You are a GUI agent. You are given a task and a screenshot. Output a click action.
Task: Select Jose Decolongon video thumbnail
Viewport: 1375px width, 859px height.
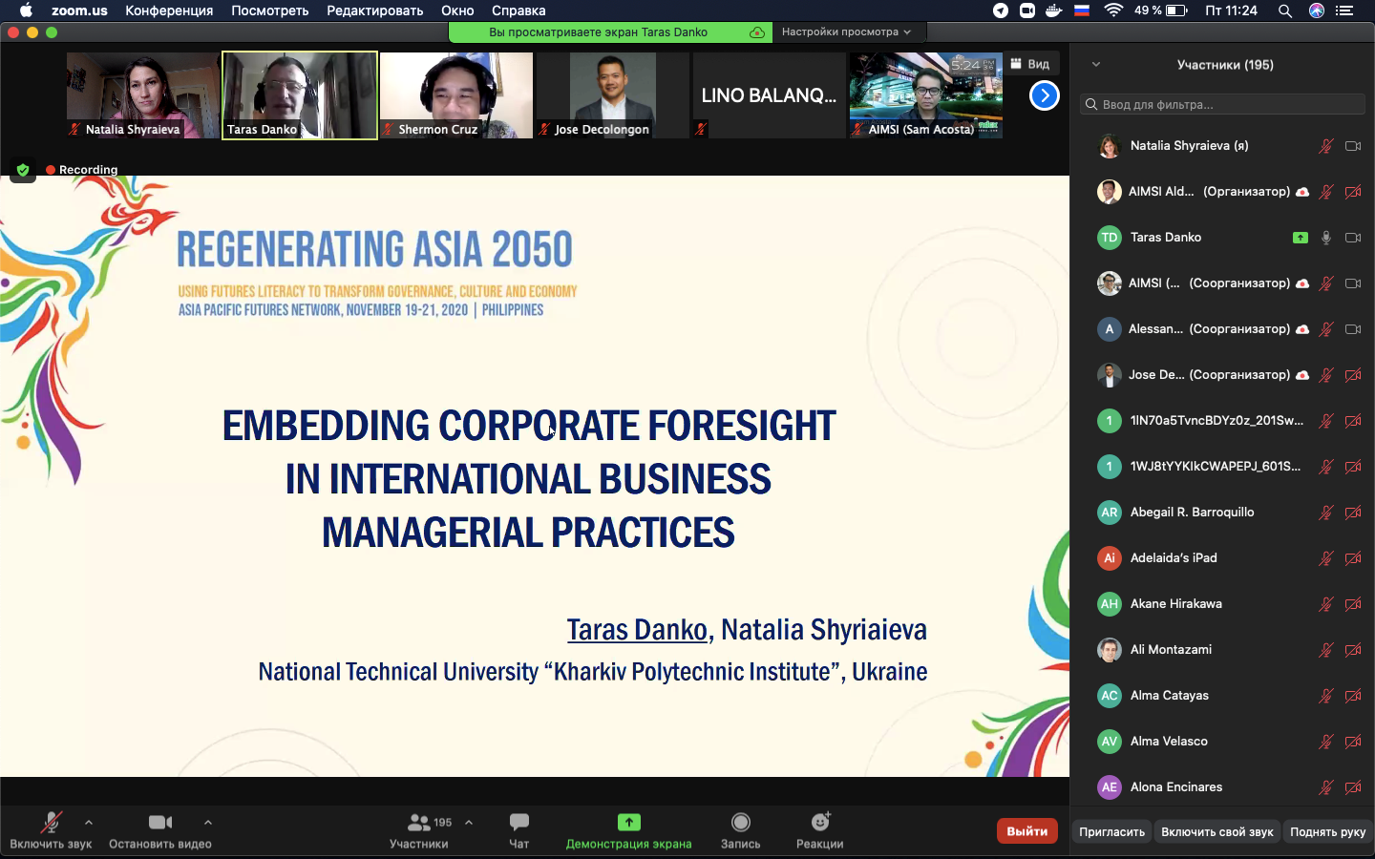pyautogui.click(x=613, y=95)
